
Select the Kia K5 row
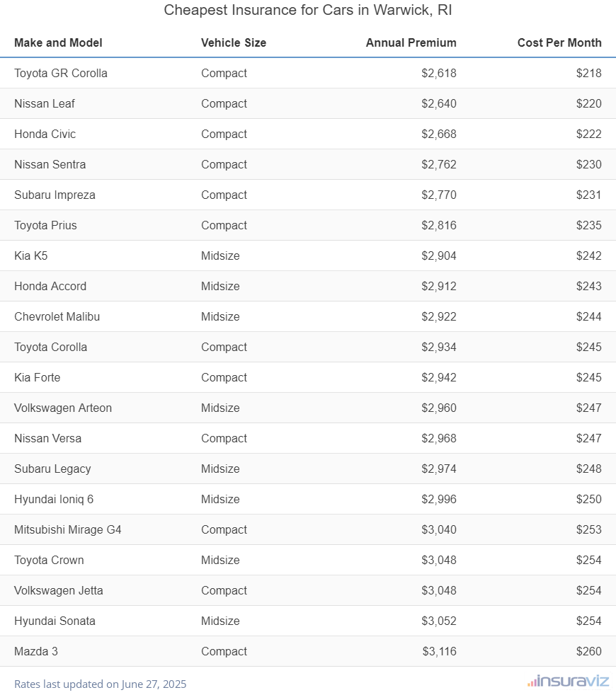(31, 255)
